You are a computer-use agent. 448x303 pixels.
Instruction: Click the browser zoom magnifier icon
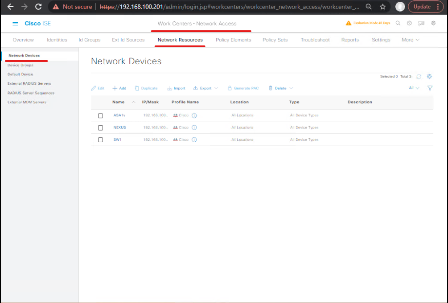click(369, 7)
